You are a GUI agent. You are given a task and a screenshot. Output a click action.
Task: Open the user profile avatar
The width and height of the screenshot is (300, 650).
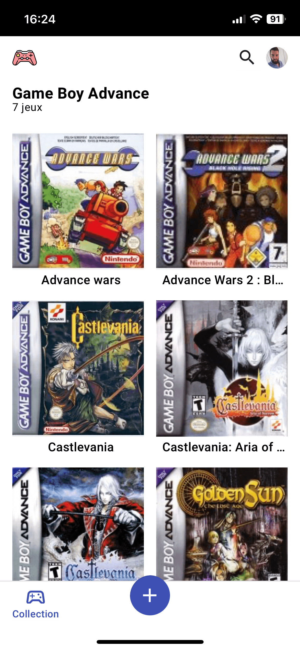pyautogui.click(x=277, y=58)
